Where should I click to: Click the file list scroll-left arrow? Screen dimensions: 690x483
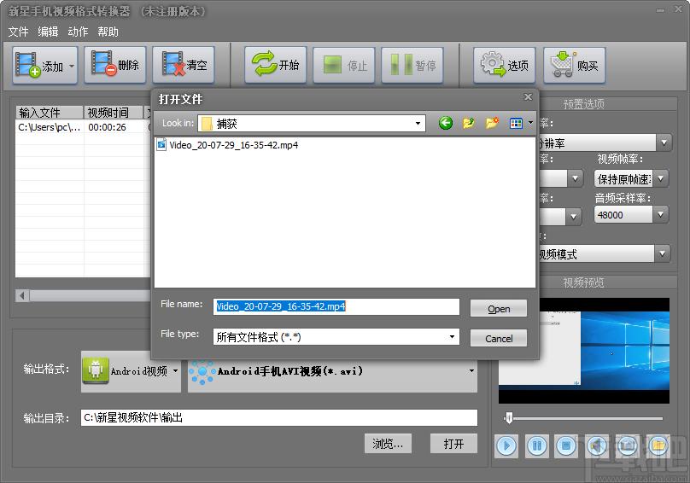(x=22, y=295)
